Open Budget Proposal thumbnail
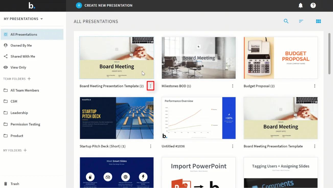Screen dimensions: 333x188 281,58
